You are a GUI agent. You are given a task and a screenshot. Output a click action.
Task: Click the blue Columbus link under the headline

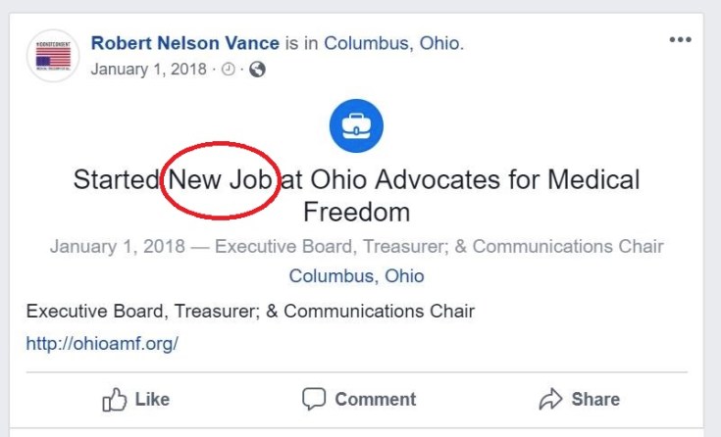tap(331, 276)
